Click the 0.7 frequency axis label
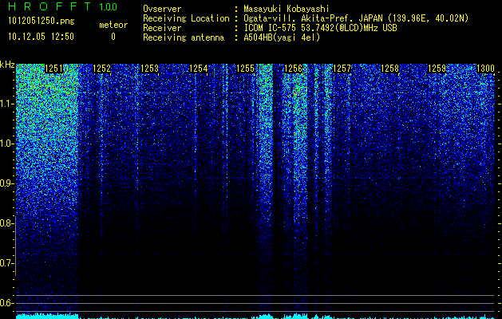502x319 pixels. [x=6, y=263]
